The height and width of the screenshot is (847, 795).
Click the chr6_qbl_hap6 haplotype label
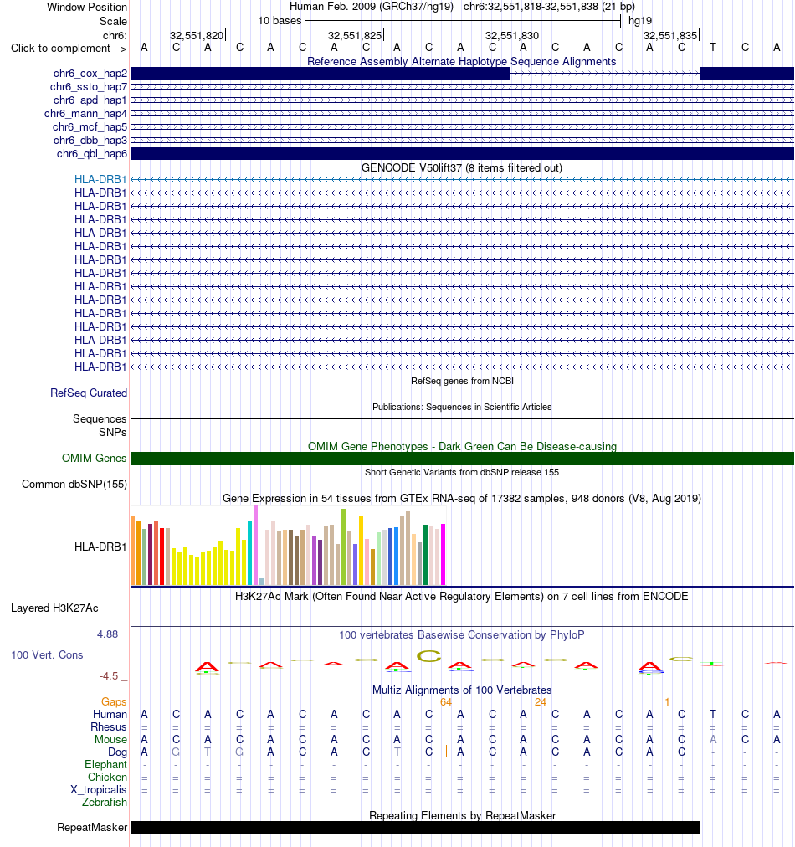(x=92, y=154)
